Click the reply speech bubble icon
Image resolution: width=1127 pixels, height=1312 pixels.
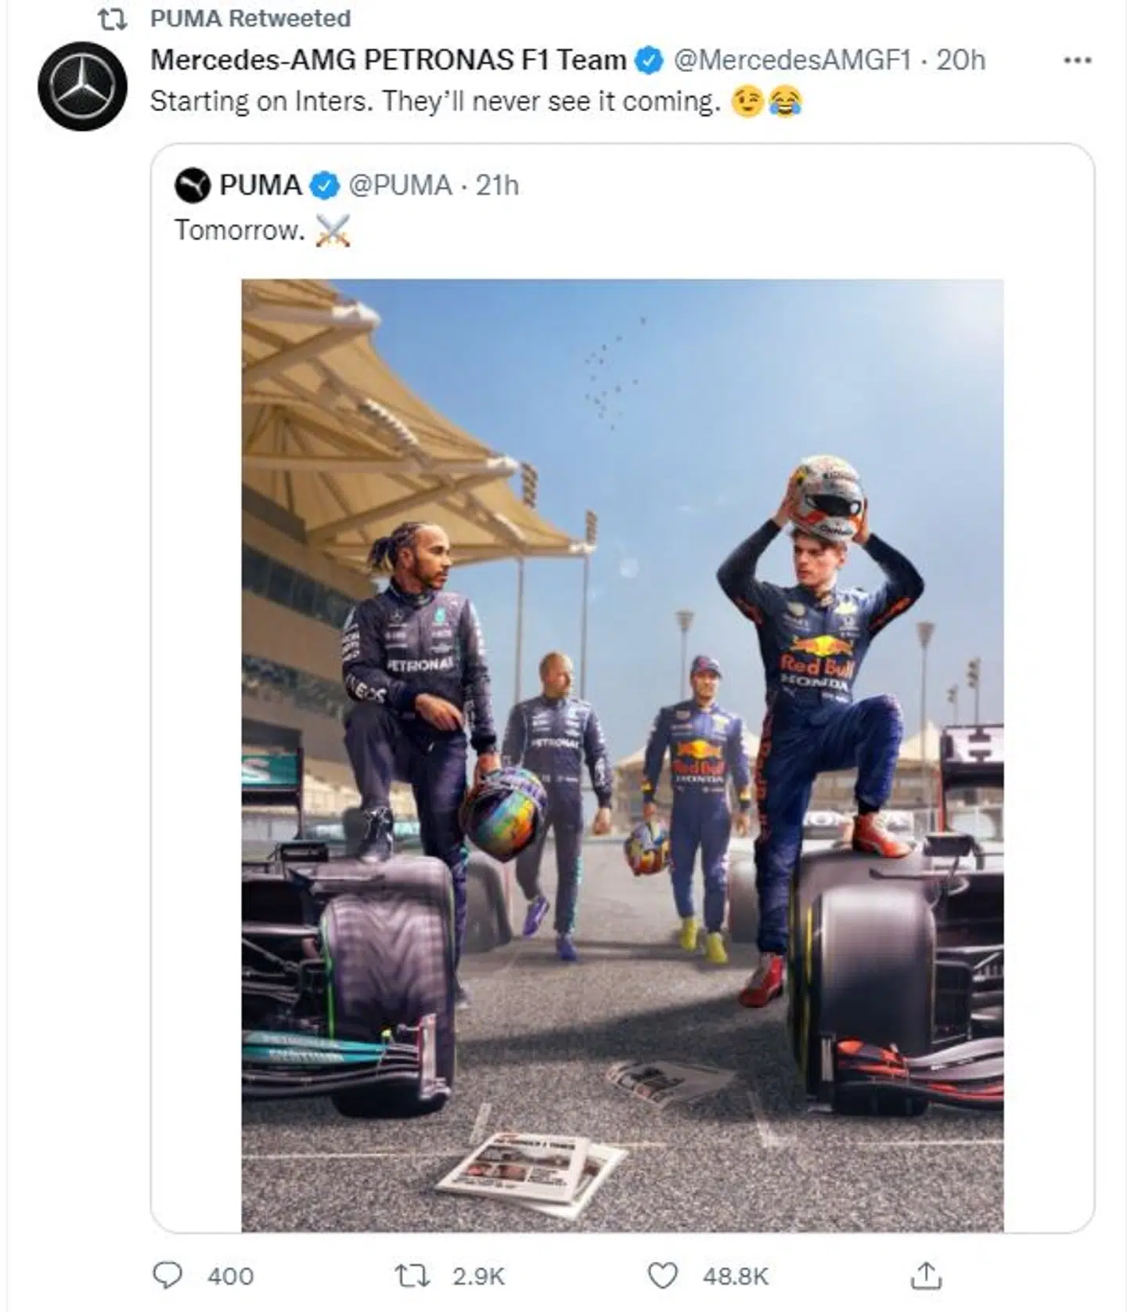[x=167, y=1275]
